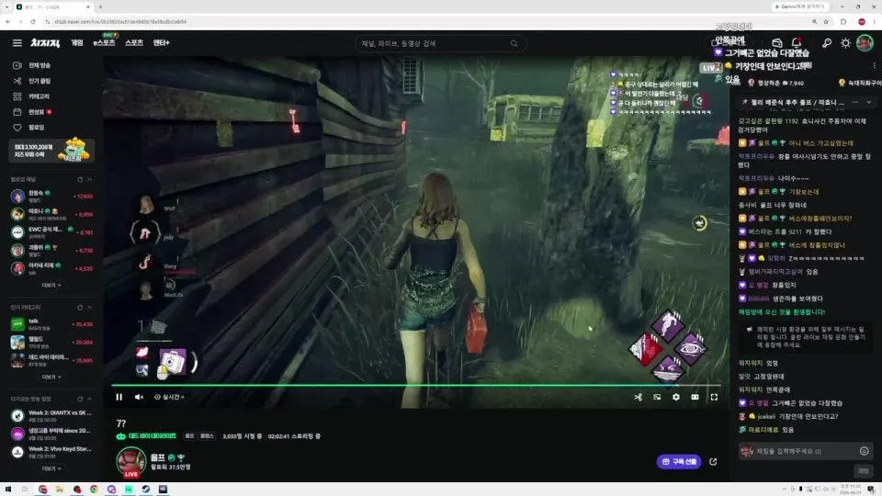The width and height of the screenshot is (882, 496).
Task: Share the stream via the external-link icon
Action: click(713, 462)
